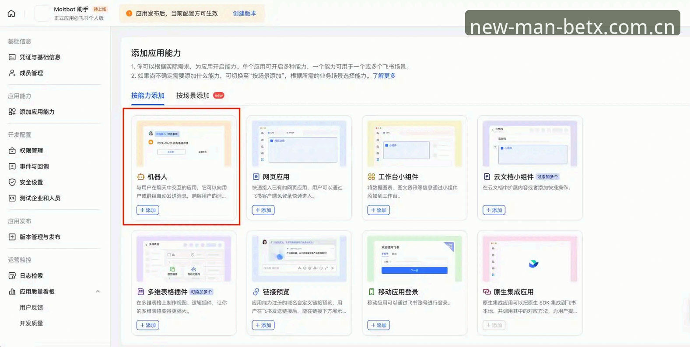Click 添加应用能力 grid icon in sidebar
Image resolution: width=690 pixels, height=347 pixels.
[x=12, y=112]
